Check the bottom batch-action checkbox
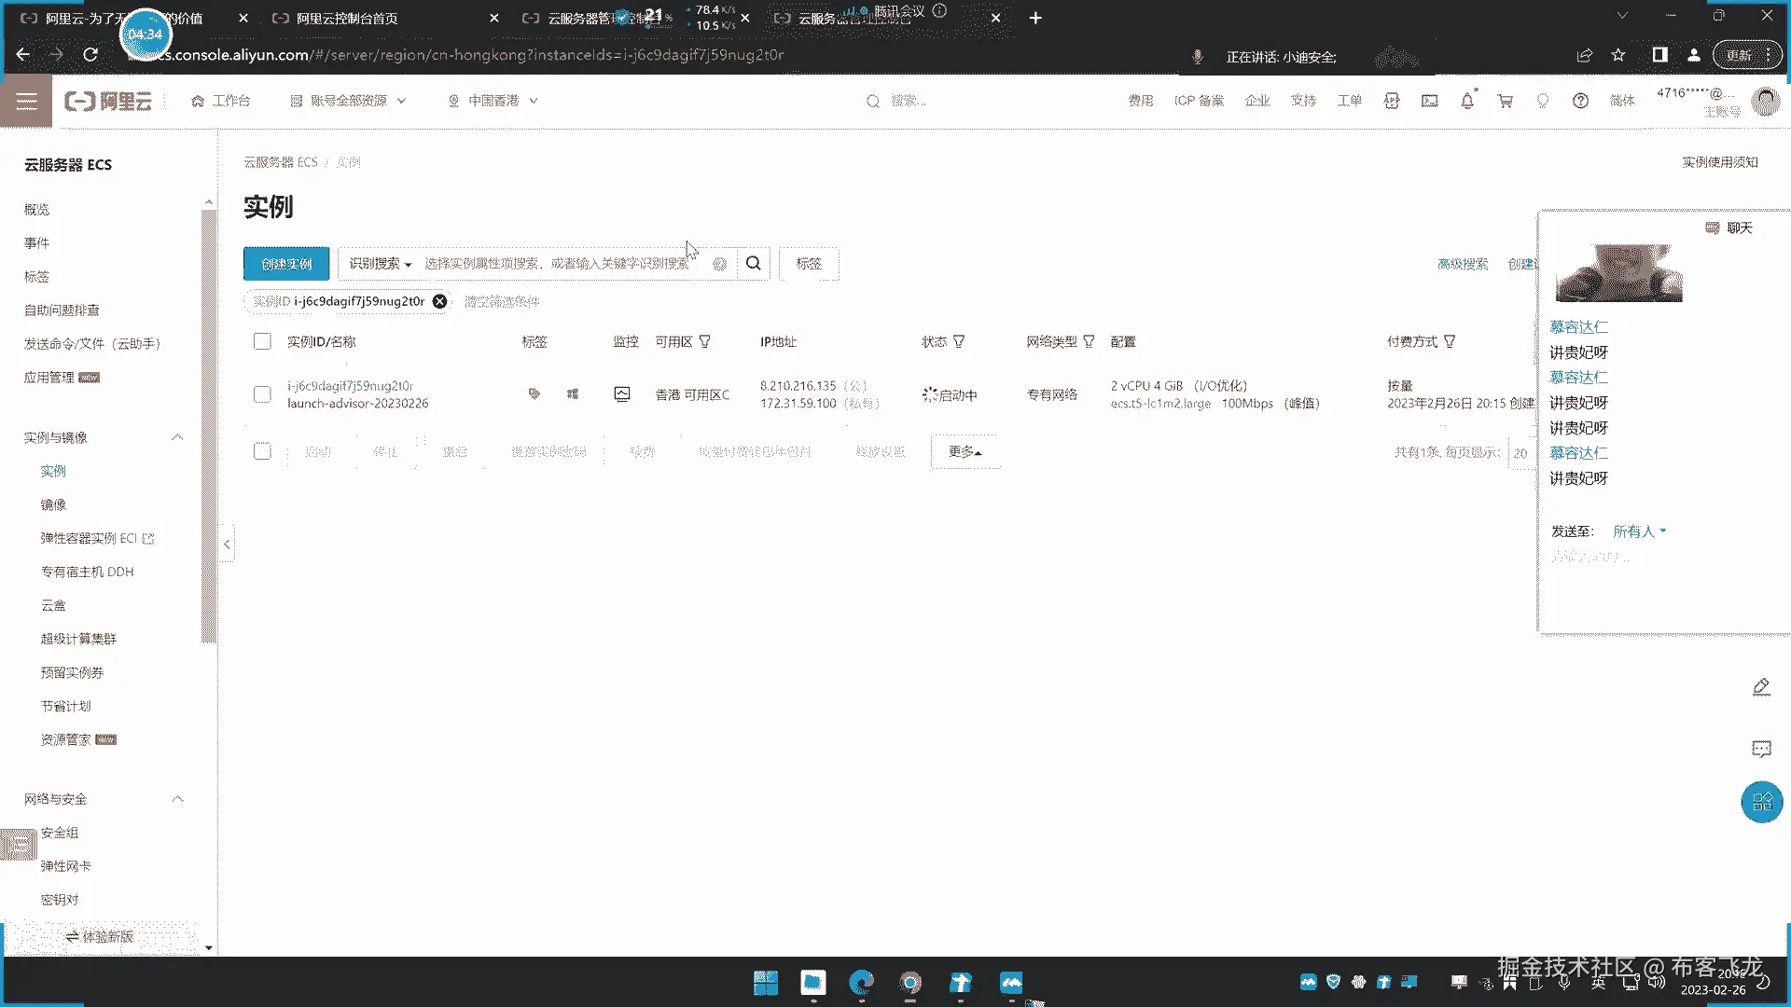 [262, 451]
